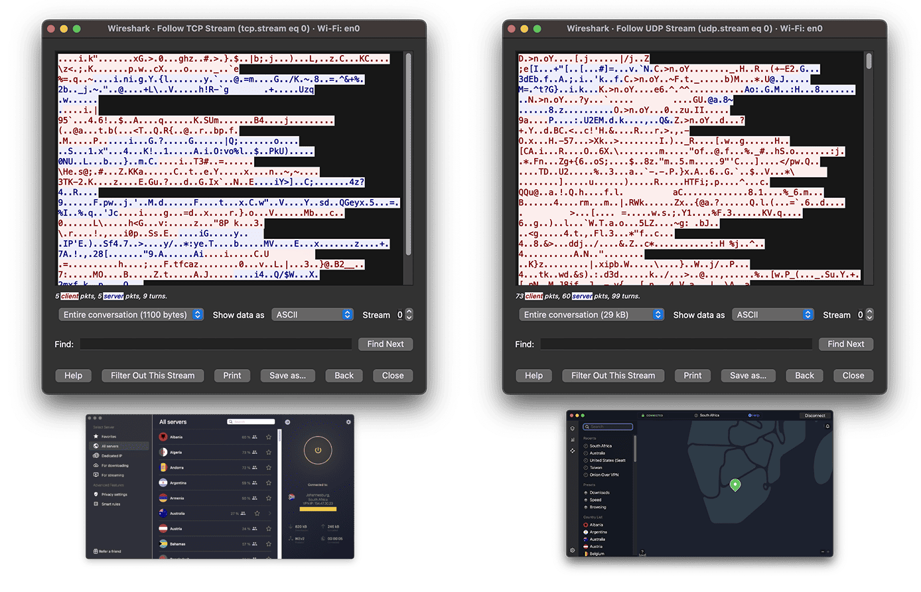Favorite Armenia using its star icon
921x592 pixels.
(268, 498)
